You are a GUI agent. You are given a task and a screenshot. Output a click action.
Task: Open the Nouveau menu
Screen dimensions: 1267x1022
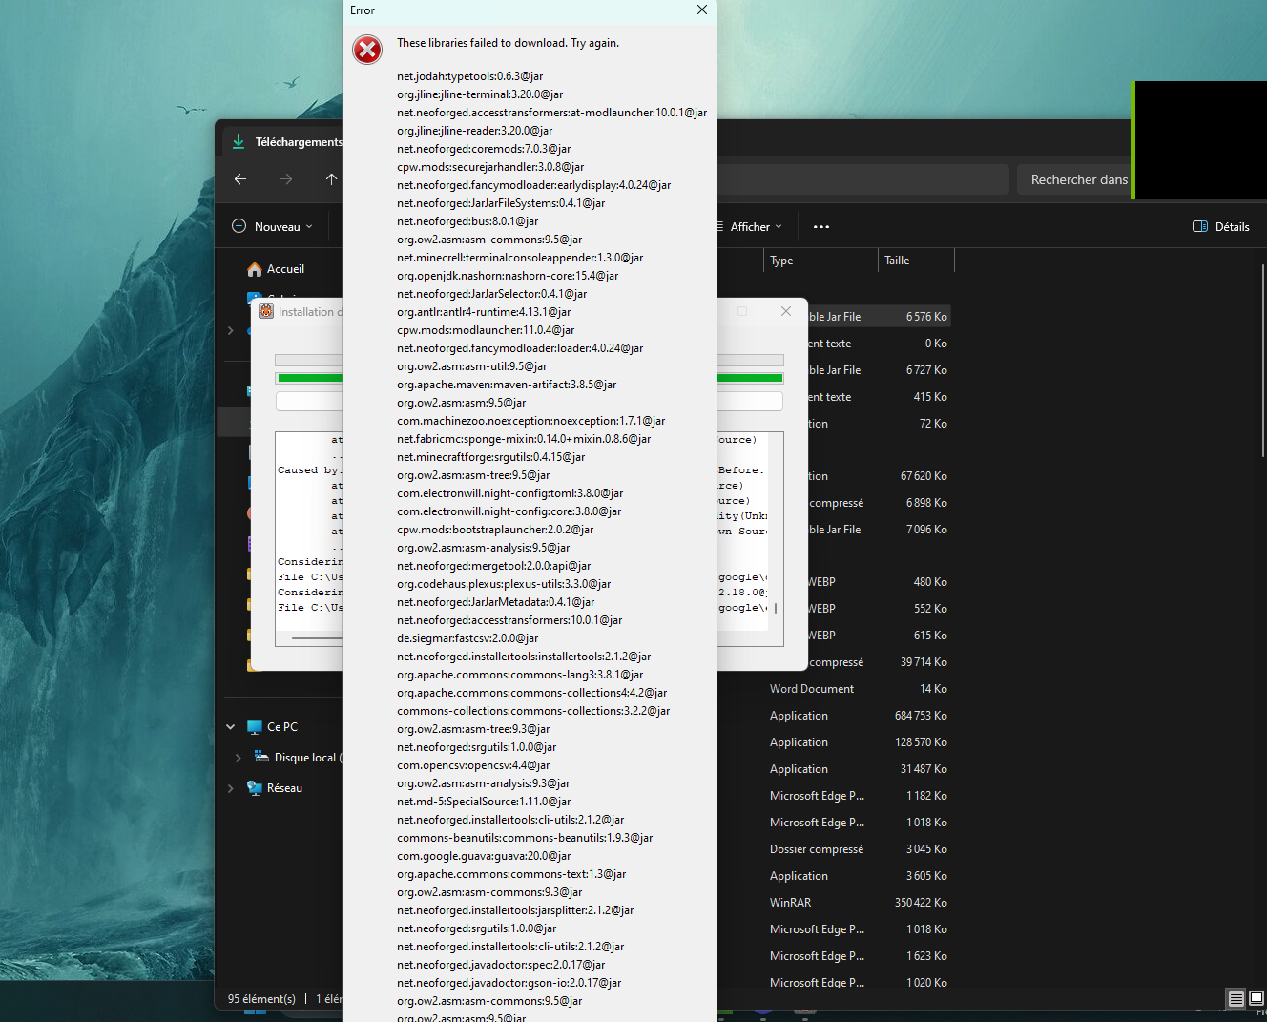coord(273,227)
